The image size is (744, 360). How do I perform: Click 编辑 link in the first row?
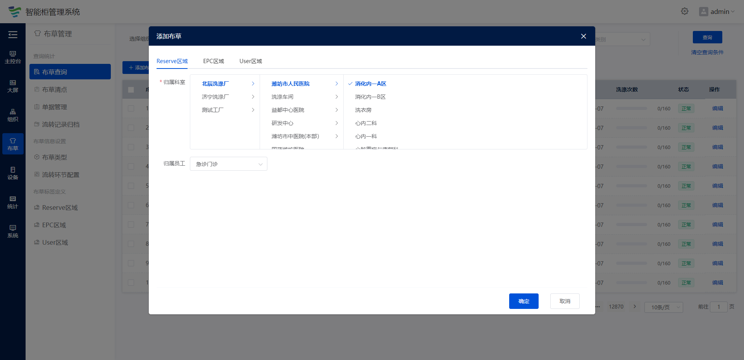click(718, 108)
